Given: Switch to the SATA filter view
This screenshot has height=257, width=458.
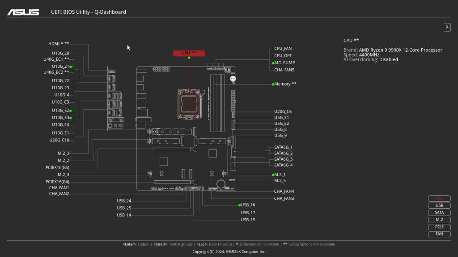Looking at the screenshot, I should 439,213.
